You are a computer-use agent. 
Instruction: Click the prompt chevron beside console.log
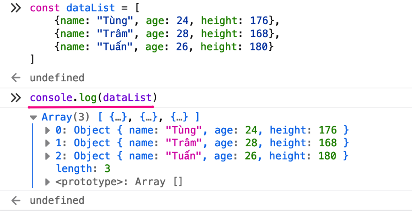point(16,98)
